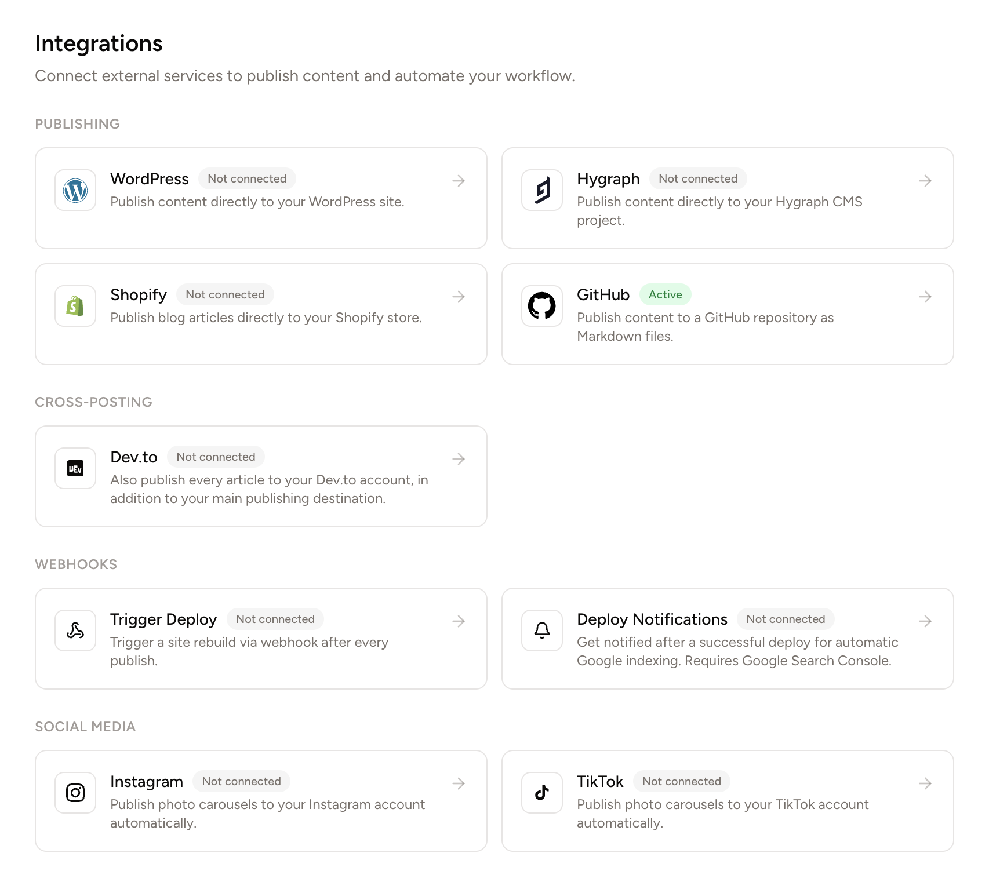The height and width of the screenshot is (882, 989).
Task: Open Dev.to via its arrow icon
Action: click(x=459, y=459)
